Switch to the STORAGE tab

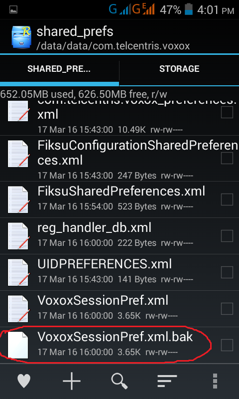coord(179,69)
